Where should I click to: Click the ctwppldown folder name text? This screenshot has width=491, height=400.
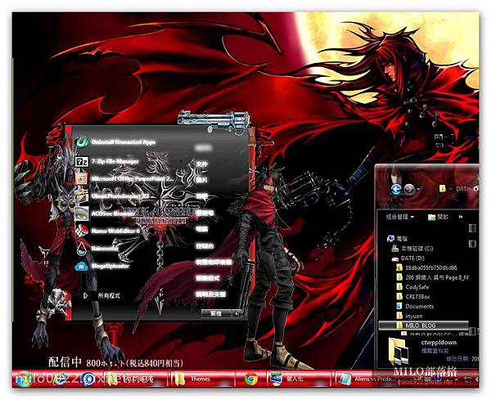click(439, 343)
